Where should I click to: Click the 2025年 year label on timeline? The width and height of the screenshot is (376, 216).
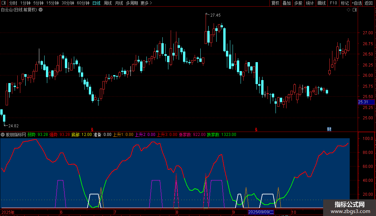pos(8,212)
